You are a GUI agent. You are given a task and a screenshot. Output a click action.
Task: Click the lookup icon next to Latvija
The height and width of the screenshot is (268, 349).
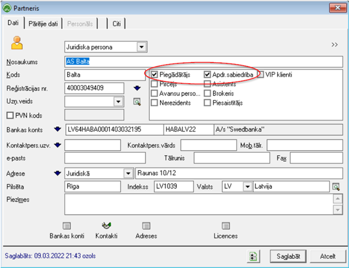[336, 187]
